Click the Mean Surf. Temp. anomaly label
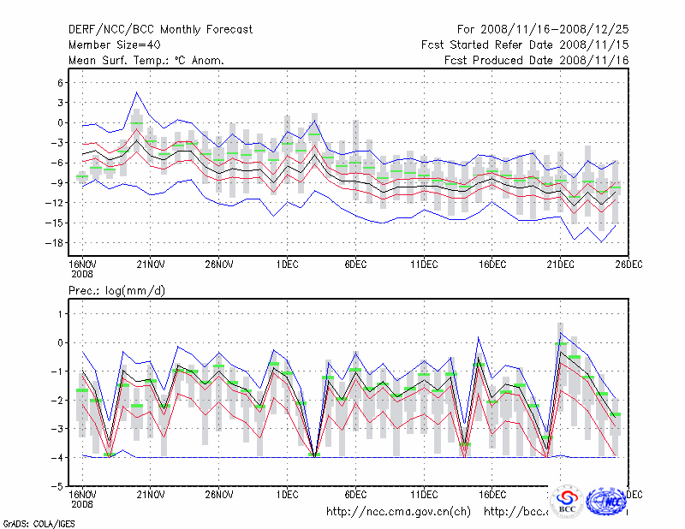 146,60
